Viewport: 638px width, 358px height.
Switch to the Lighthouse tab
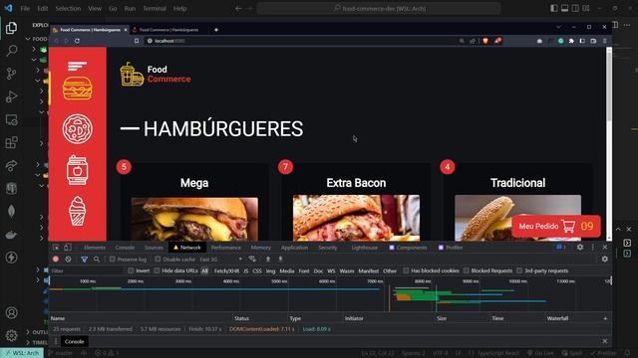364,248
